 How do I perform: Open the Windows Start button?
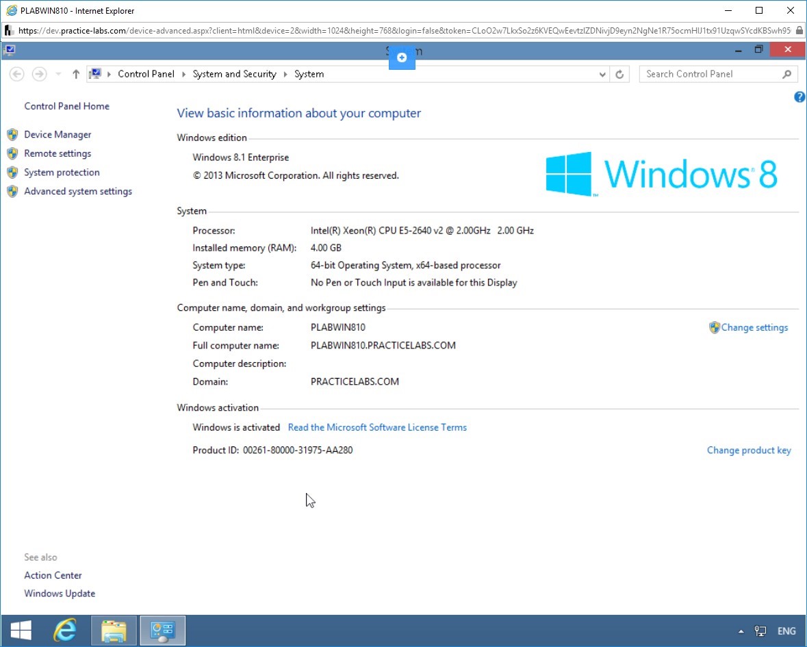click(x=21, y=631)
